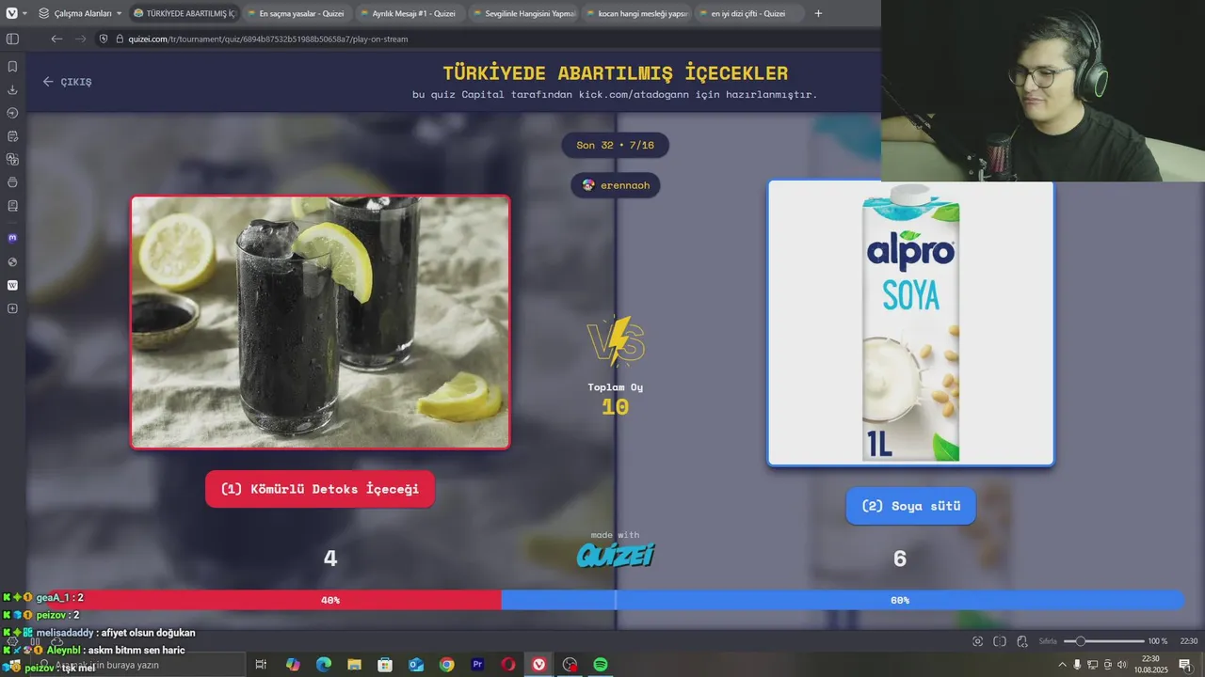
Task: Click the Son 32 • 7/16 round badge
Action: pyautogui.click(x=615, y=145)
